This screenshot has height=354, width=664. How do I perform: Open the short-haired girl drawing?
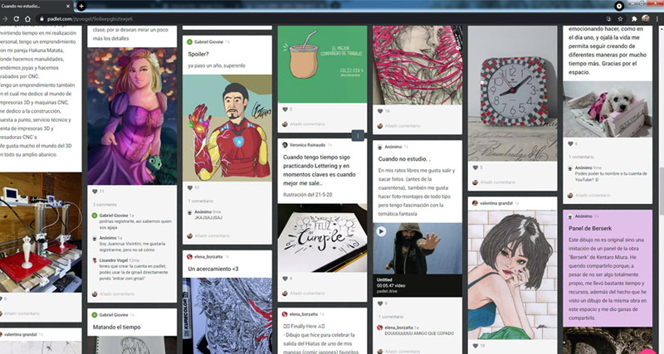(512, 275)
